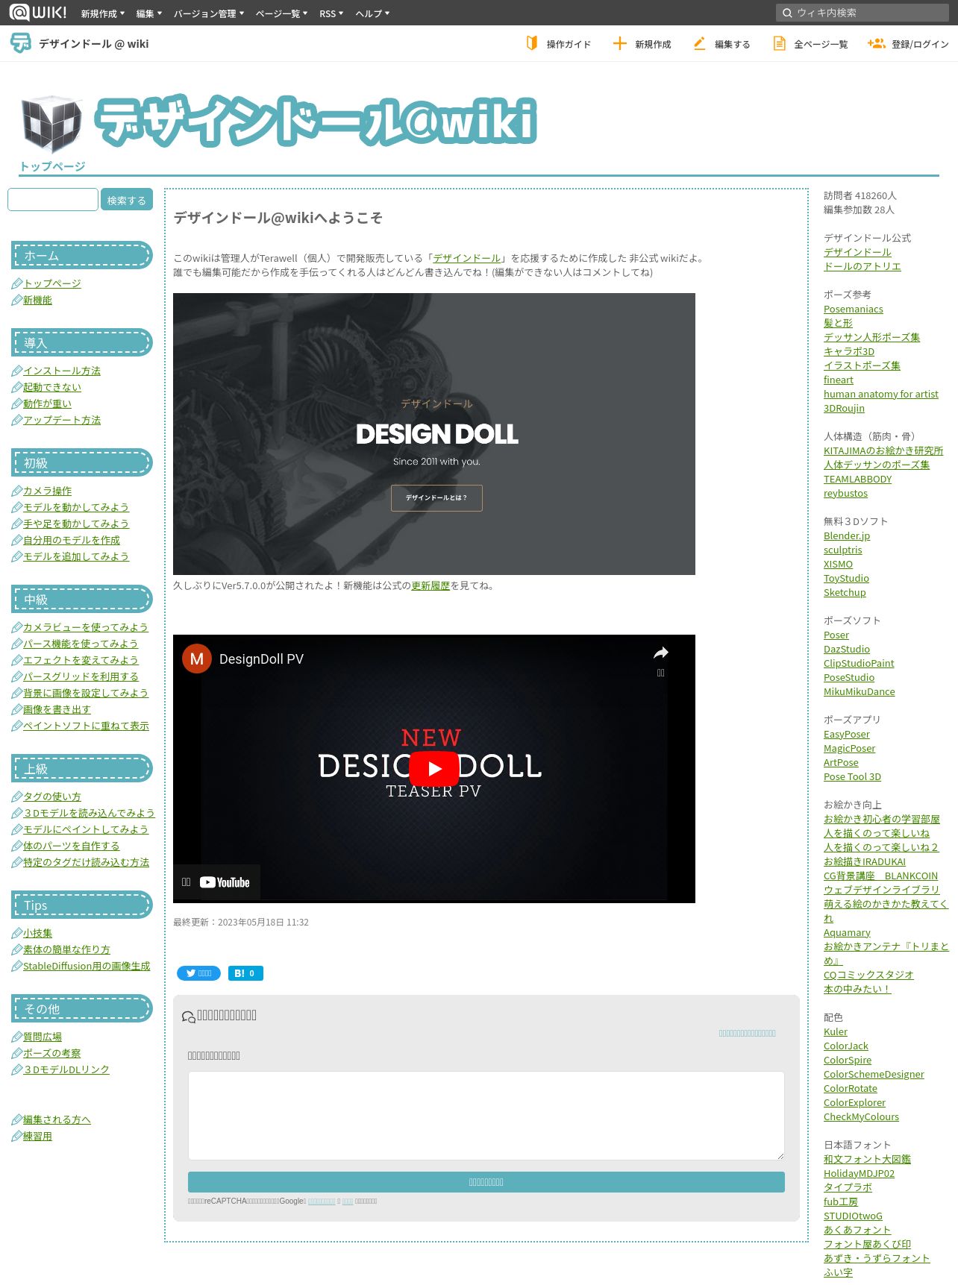958x1285 pixels.
Task: Click the all pages list document icon
Action: 779,43
